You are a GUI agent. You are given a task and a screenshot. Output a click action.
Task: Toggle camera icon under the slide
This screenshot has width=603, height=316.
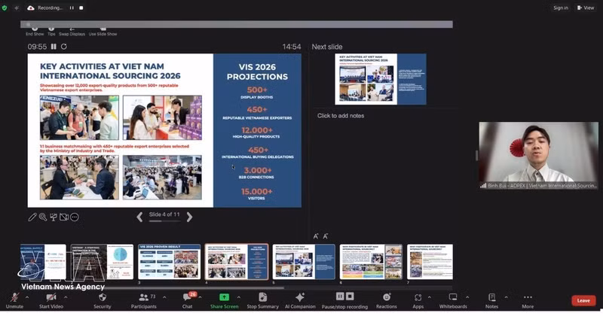[x=64, y=217]
